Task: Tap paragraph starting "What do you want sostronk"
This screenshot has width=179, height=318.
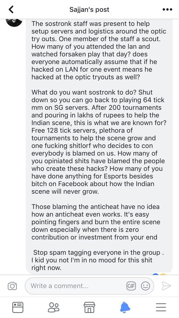Action: click(x=99, y=142)
